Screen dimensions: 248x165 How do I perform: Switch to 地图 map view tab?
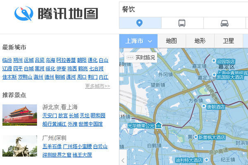pos(171,41)
